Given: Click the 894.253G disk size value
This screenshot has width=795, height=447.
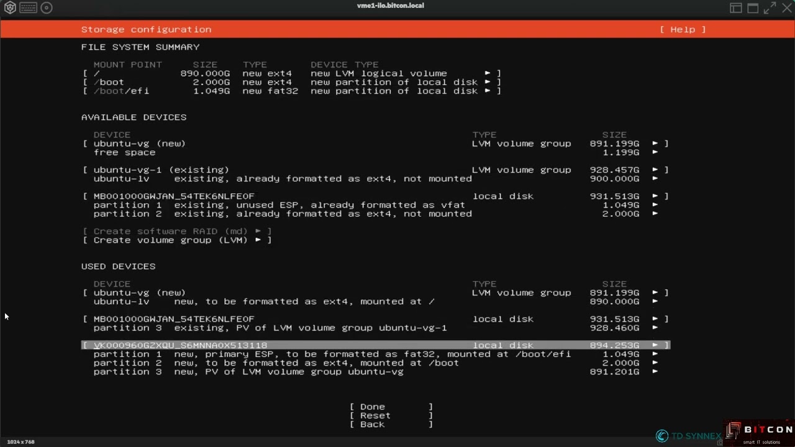Looking at the screenshot, I should tap(614, 345).
